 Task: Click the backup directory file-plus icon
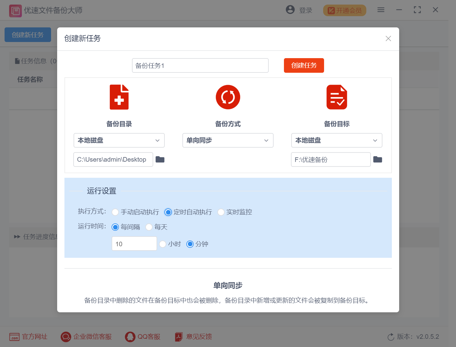point(119,97)
